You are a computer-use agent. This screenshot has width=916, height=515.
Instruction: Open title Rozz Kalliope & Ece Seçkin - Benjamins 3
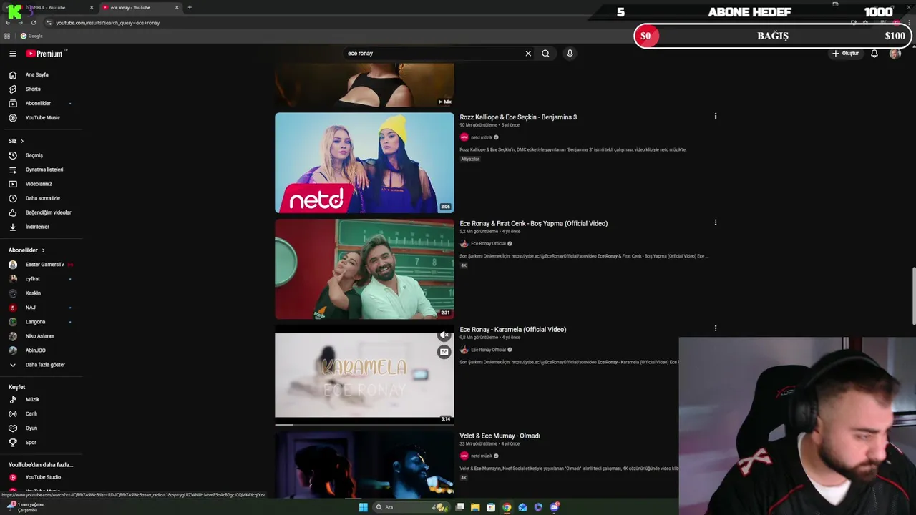click(x=518, y=117)
